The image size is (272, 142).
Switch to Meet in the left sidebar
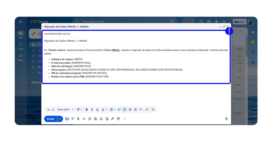[21, 57]
